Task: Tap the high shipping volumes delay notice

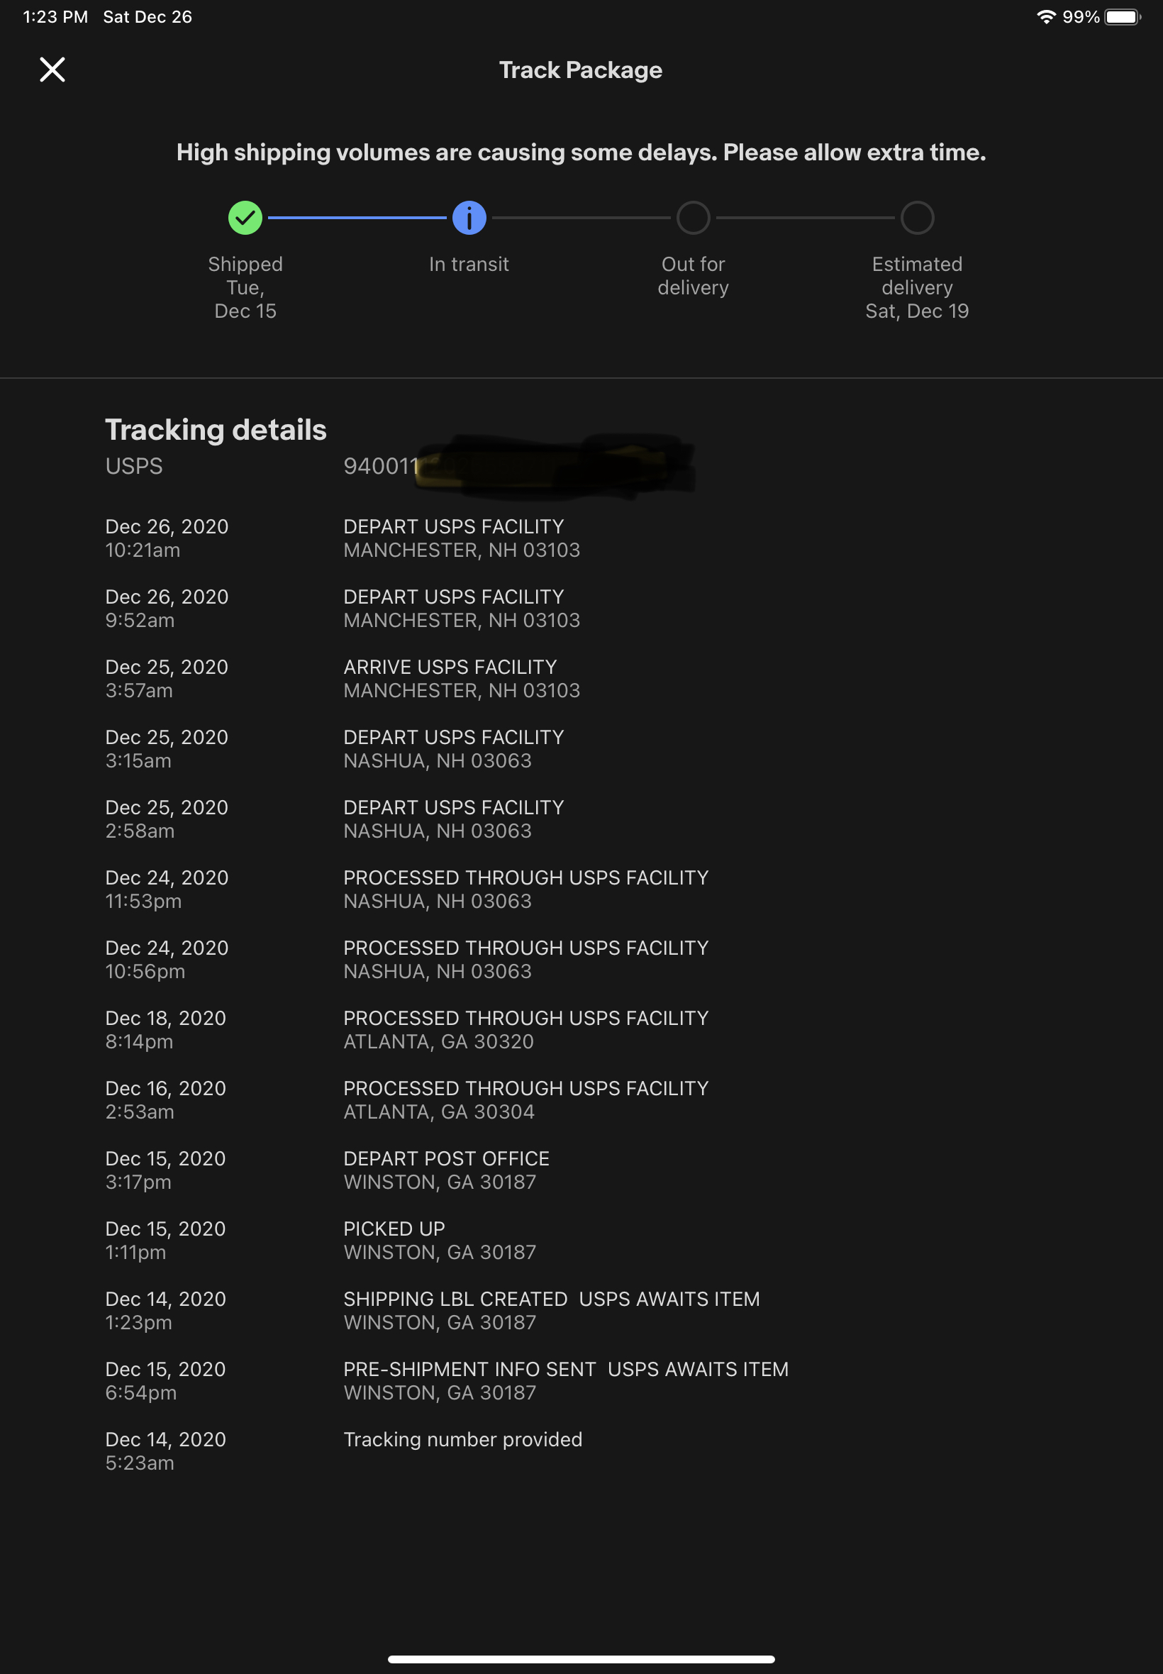Action: coord(581,153)
